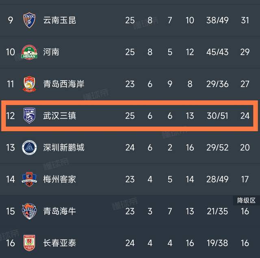
Task: Open the 长春亚泰 team name
Action: [60, 243]
